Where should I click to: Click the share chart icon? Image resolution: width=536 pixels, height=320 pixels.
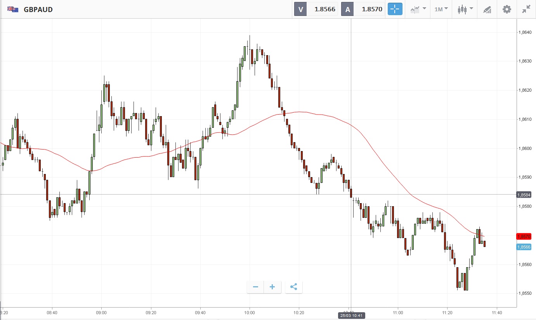294,287
